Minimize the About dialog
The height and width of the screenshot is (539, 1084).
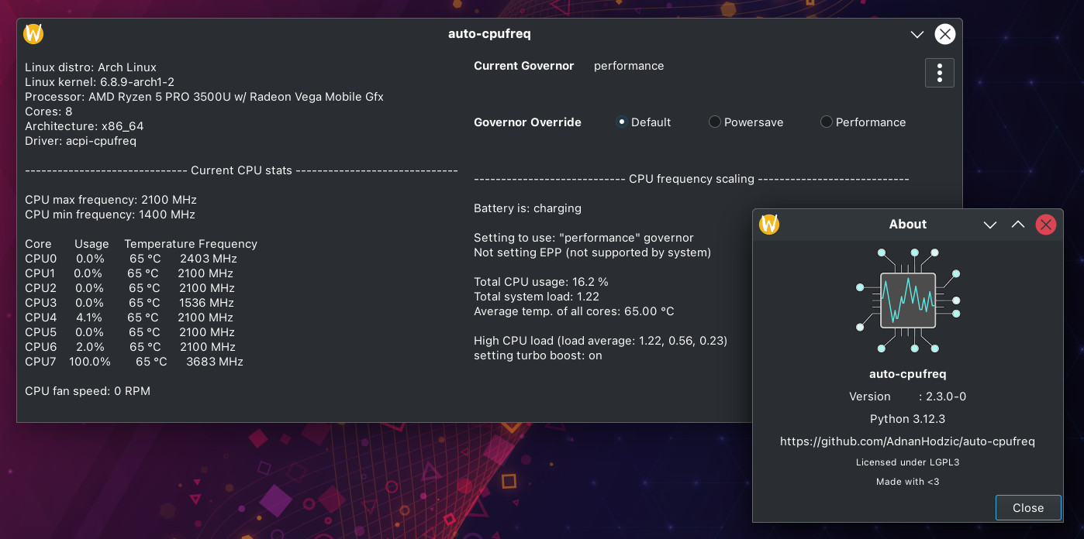(990, 225)
